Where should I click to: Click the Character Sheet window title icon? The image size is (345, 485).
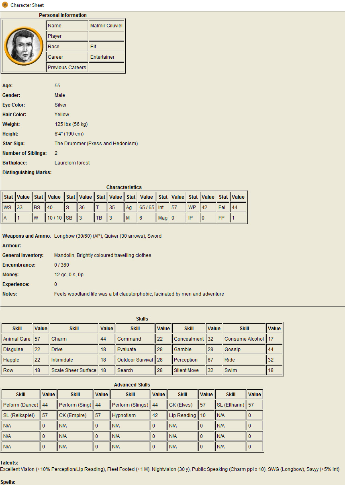(5, 5)
